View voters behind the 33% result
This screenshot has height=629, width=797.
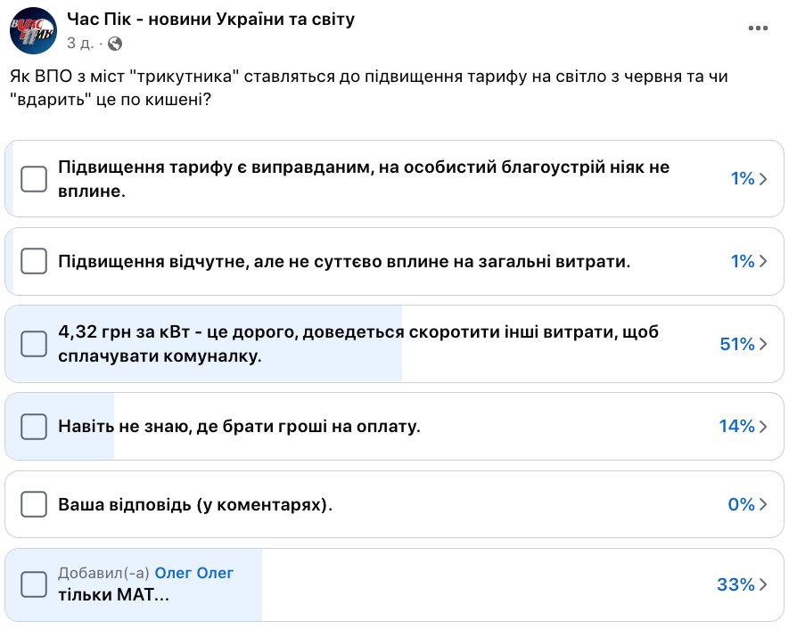pyautogui.click(x=743, y=584)
